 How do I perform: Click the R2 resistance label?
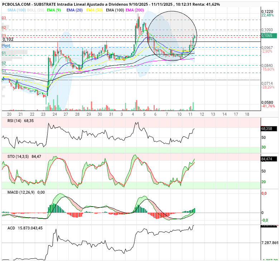tap(4, 28)
